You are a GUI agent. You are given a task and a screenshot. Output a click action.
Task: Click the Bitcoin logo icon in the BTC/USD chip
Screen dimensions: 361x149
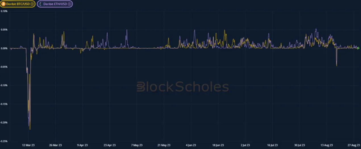(3, 4)
